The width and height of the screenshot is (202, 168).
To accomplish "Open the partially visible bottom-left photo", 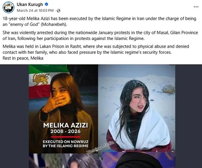I will click(x=65, y=161).
